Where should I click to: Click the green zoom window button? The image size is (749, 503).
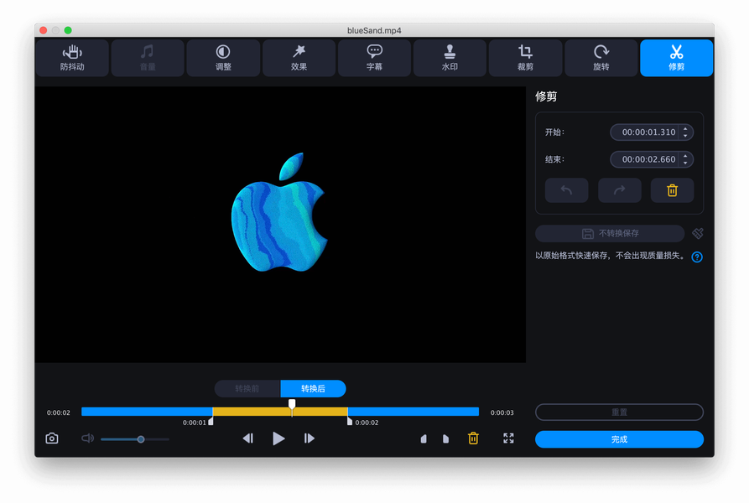(x=68, y=30)
